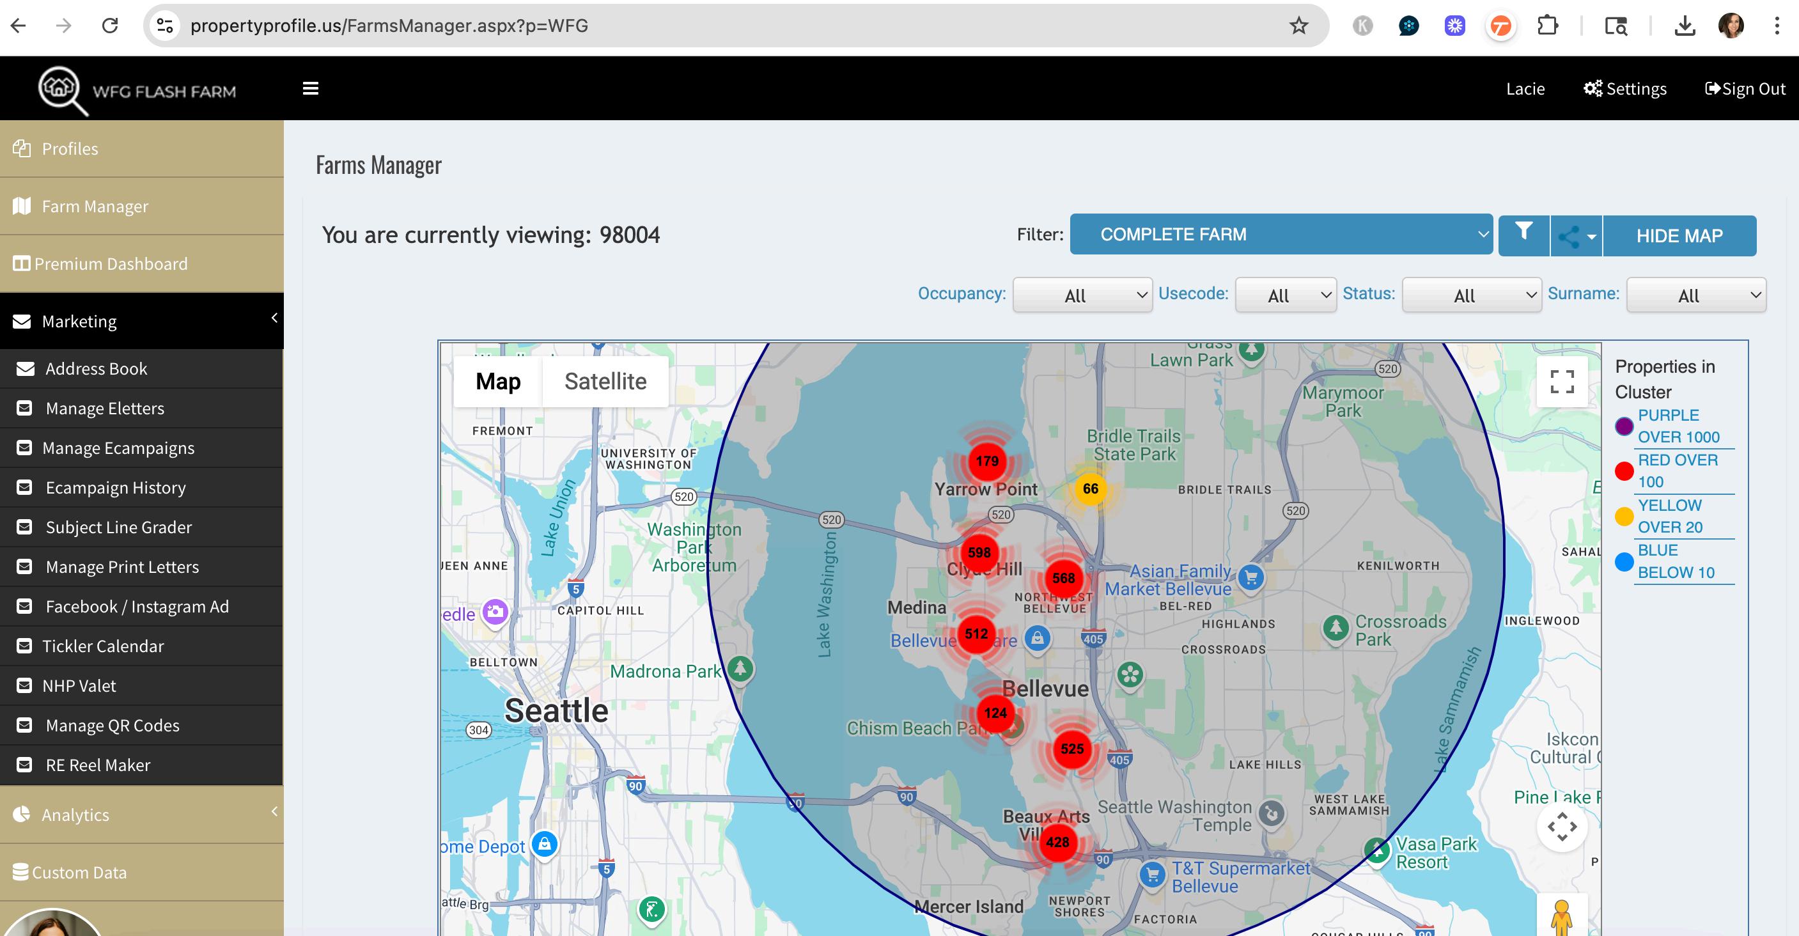
Task: Click the purple cluster legend swatch
Action: pos(1624,426)
